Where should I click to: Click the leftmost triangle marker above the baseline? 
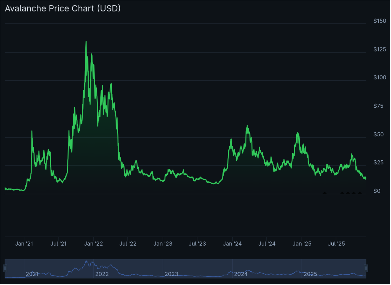click(325, 193)
